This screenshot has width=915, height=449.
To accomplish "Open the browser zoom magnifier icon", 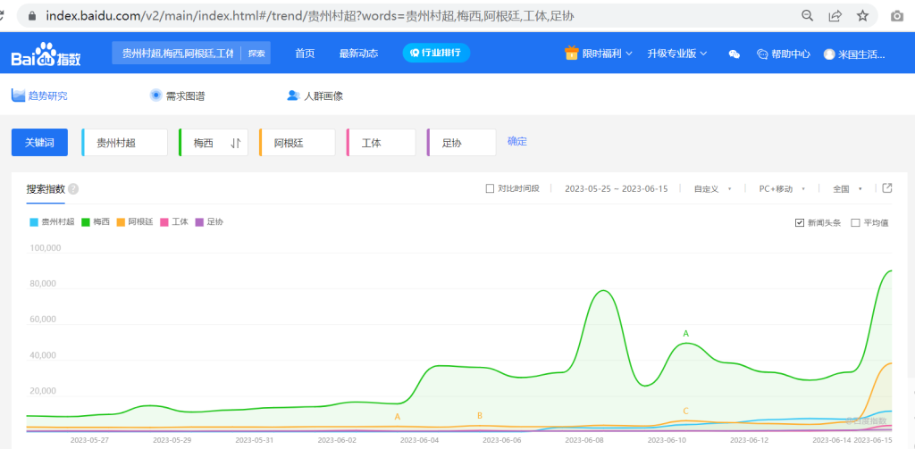I will pyautogui.click(x=808, y=16).
